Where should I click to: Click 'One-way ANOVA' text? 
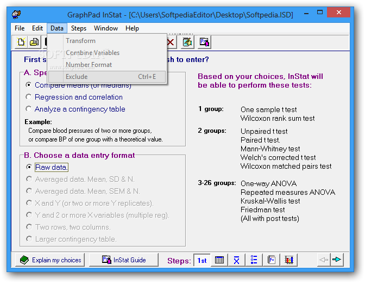tap(269, 183)
